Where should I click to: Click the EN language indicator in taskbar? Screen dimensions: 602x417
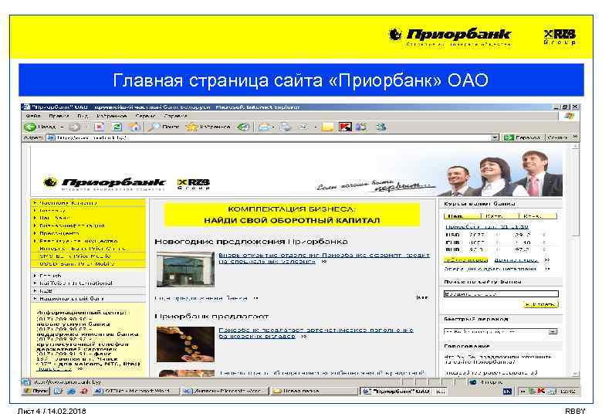click(507, 392)
